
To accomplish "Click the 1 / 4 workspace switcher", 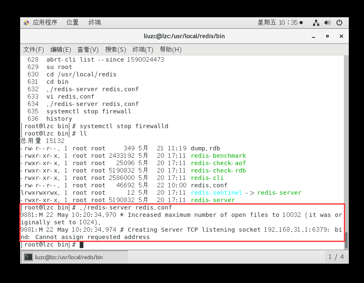I will point(336,257).
